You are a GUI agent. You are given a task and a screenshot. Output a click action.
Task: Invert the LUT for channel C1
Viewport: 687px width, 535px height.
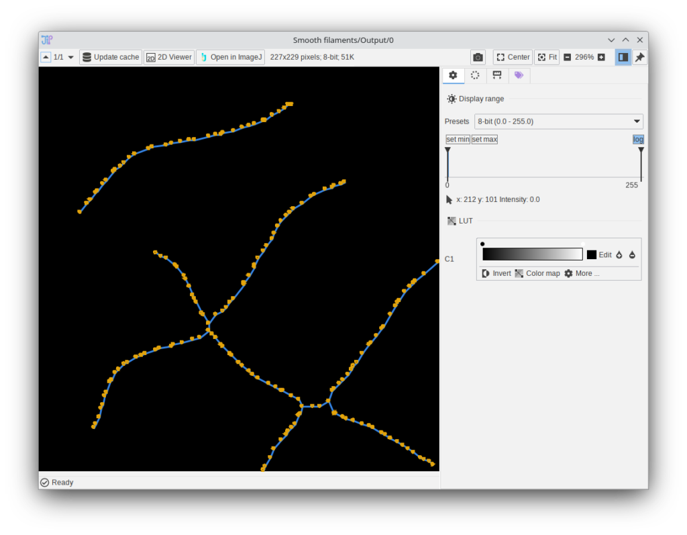pos(496,273)
